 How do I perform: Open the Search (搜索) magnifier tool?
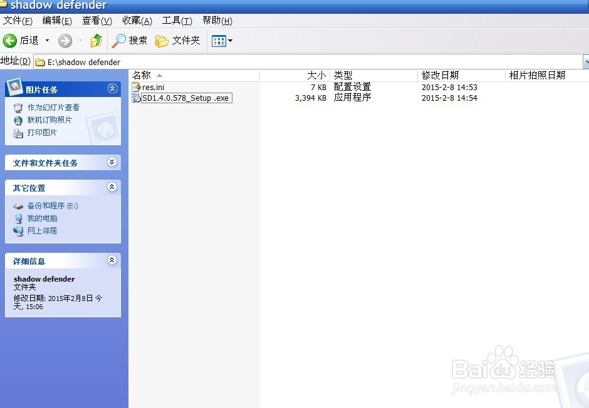click(x=129, y=41)
